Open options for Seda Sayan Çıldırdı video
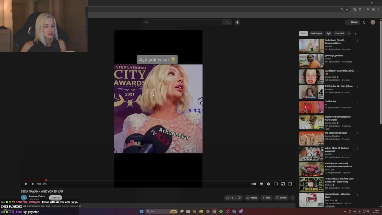The width and height of the screenshot is (382, 215). (358, 41)
